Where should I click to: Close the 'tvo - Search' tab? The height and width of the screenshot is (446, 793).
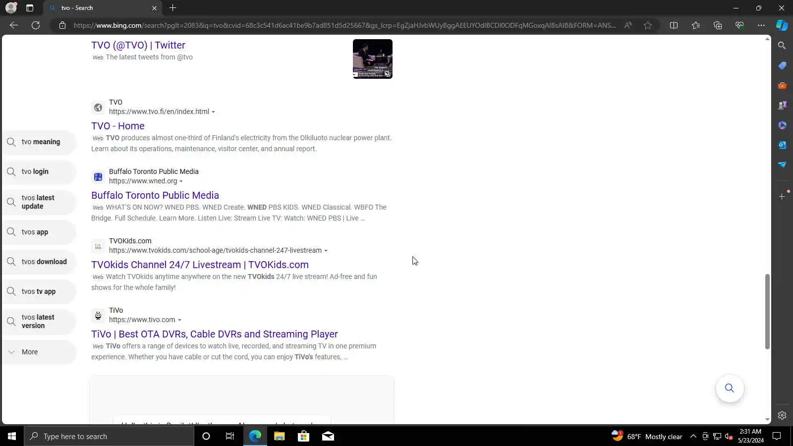(154, 8)
